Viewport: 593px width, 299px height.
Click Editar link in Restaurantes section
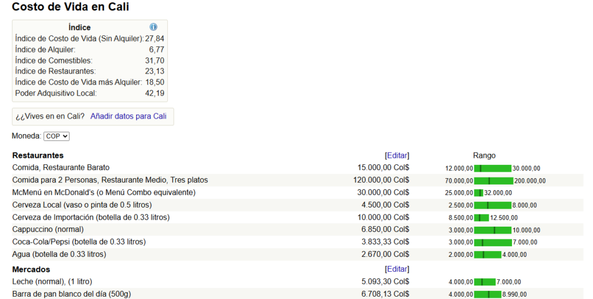pos(397,156)
